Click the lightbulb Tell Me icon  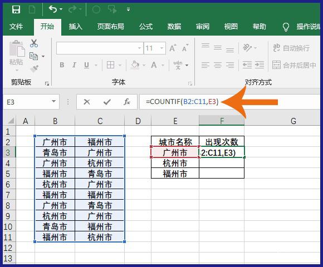tap(286, 27)
